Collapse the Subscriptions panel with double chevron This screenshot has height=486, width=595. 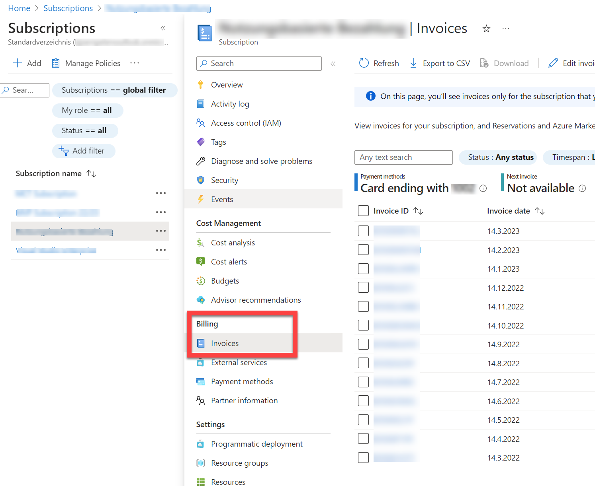pyautogui.click(x=163, y=28)
